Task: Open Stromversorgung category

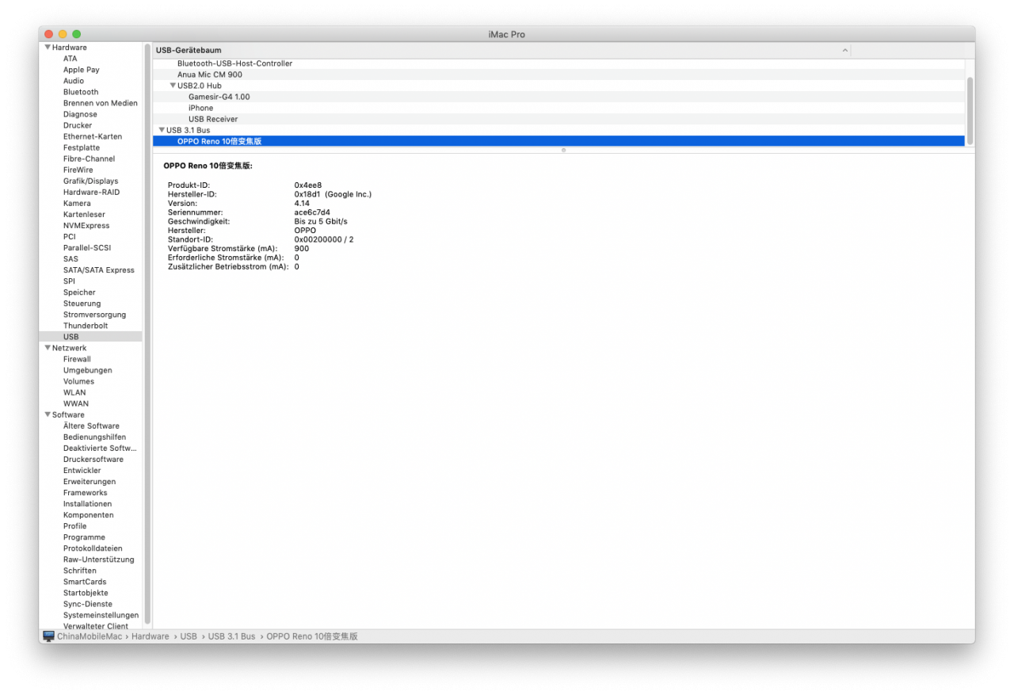Action: coord(94,315)
